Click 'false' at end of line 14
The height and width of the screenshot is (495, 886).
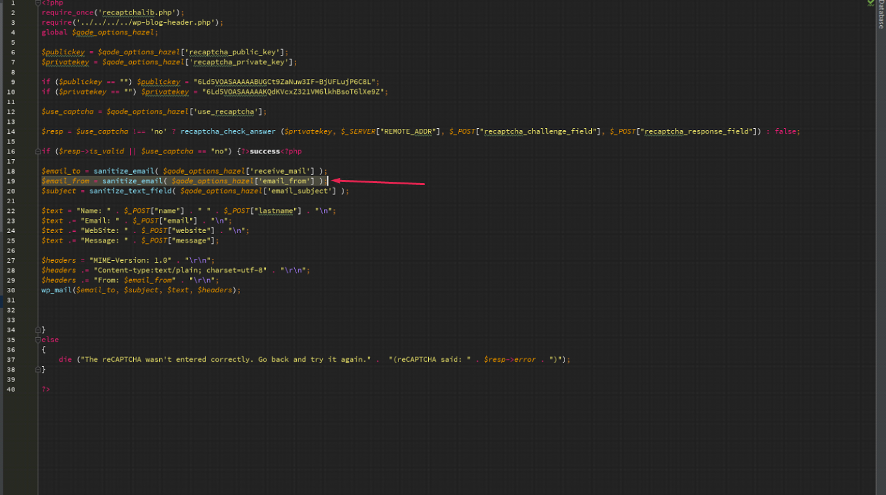coord(785,131)
